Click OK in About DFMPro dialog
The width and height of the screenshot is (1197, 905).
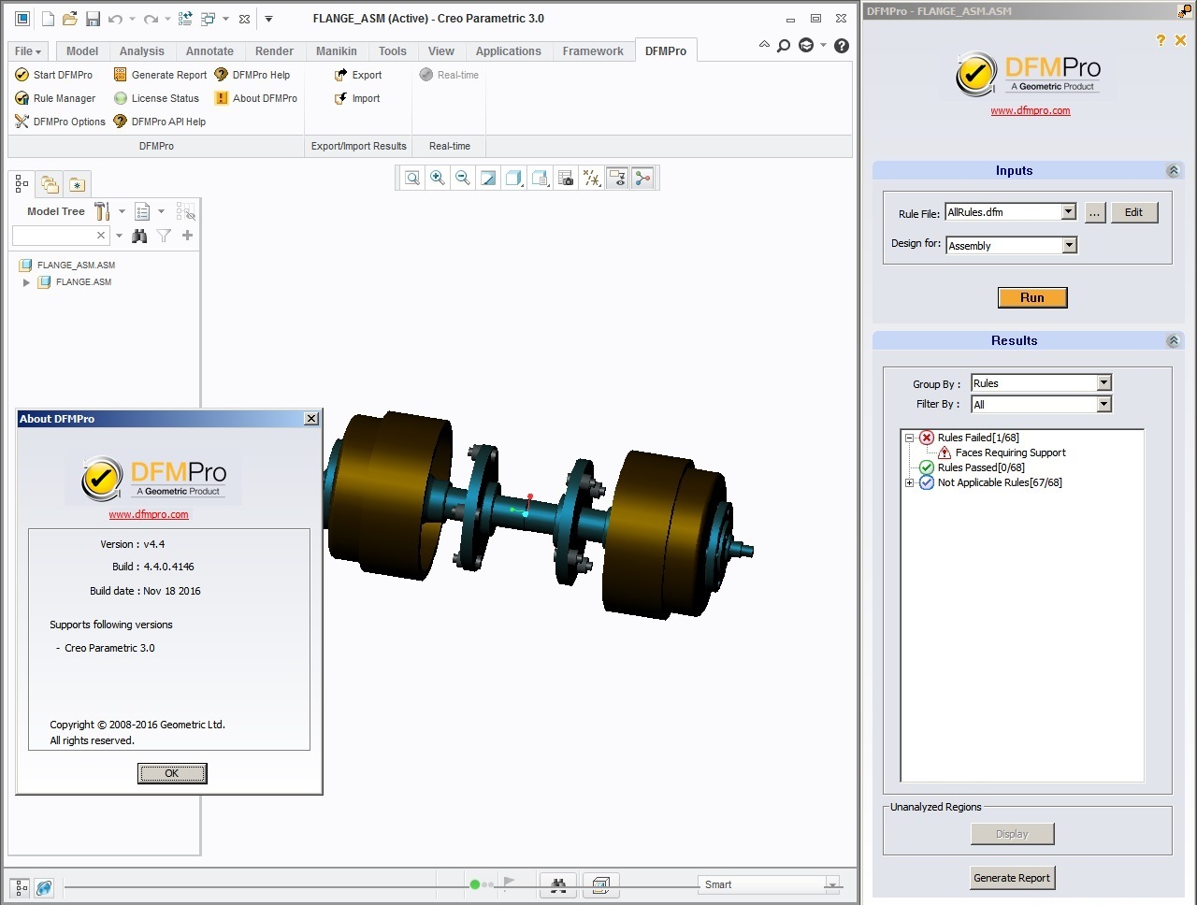(172, 773)
